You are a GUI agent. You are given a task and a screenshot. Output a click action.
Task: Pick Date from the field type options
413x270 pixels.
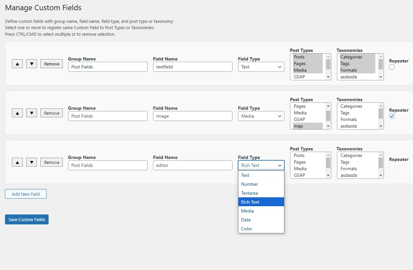(246, 220)
